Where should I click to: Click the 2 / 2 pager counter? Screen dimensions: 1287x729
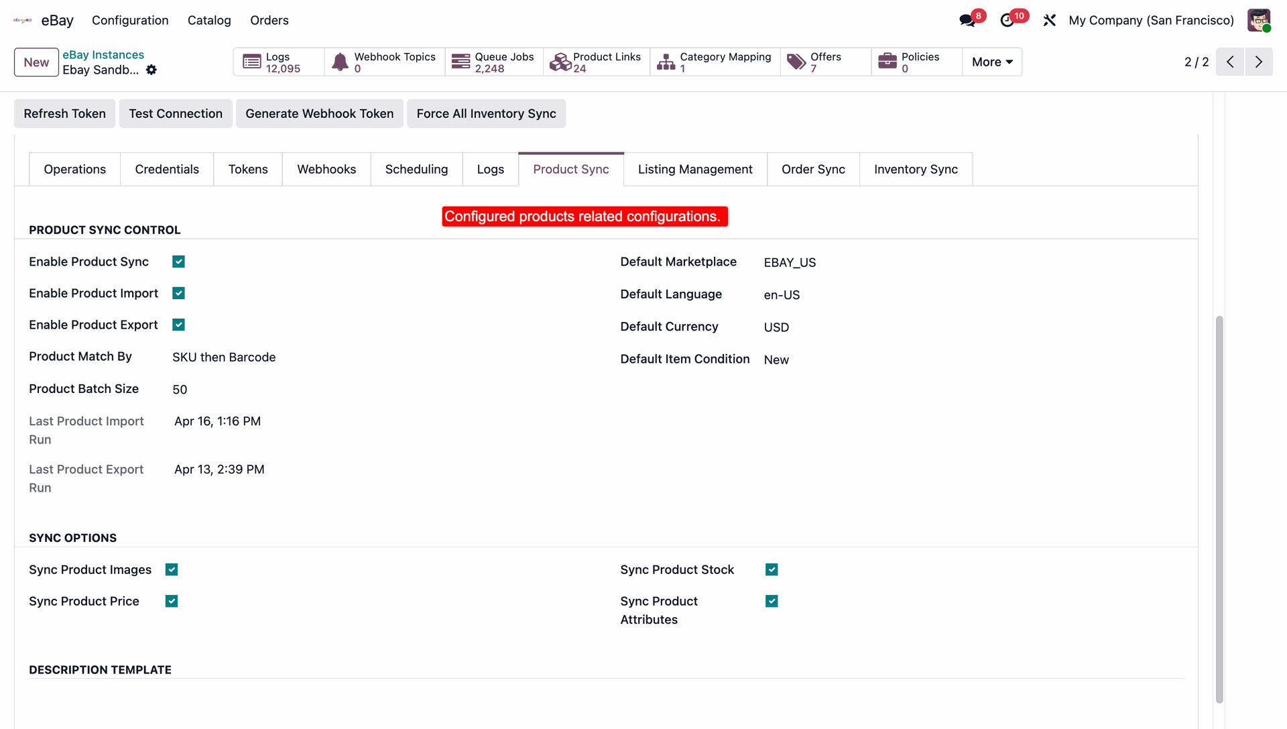click(x=1197, y=62)
